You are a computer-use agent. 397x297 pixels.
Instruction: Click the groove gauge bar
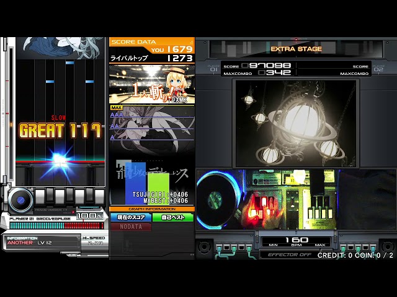56,225
